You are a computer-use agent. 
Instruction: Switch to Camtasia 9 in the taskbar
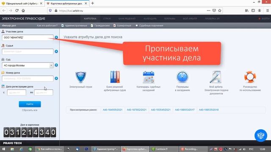click(164, 149)
